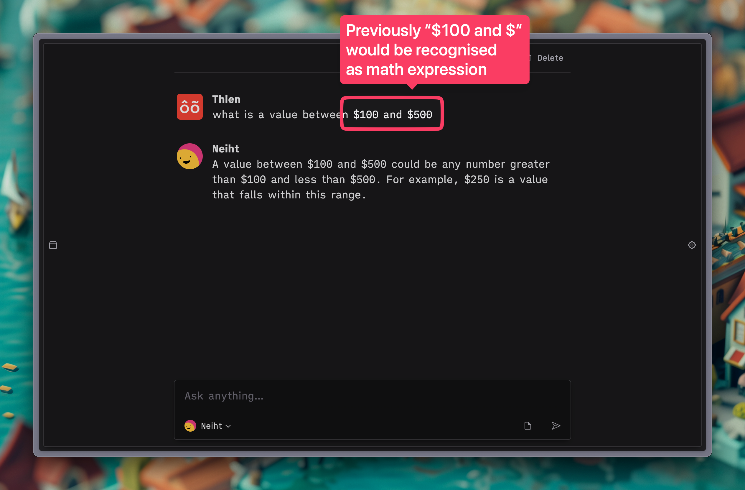This screenshot has width=745, height=490.
Task: Click the pink "Previously" annotation callout
Action: (434, 50)
